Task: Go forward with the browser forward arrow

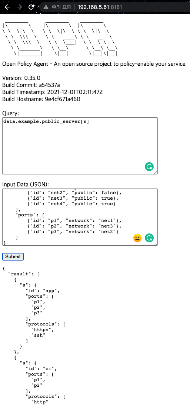Action: tap(19, 7)
